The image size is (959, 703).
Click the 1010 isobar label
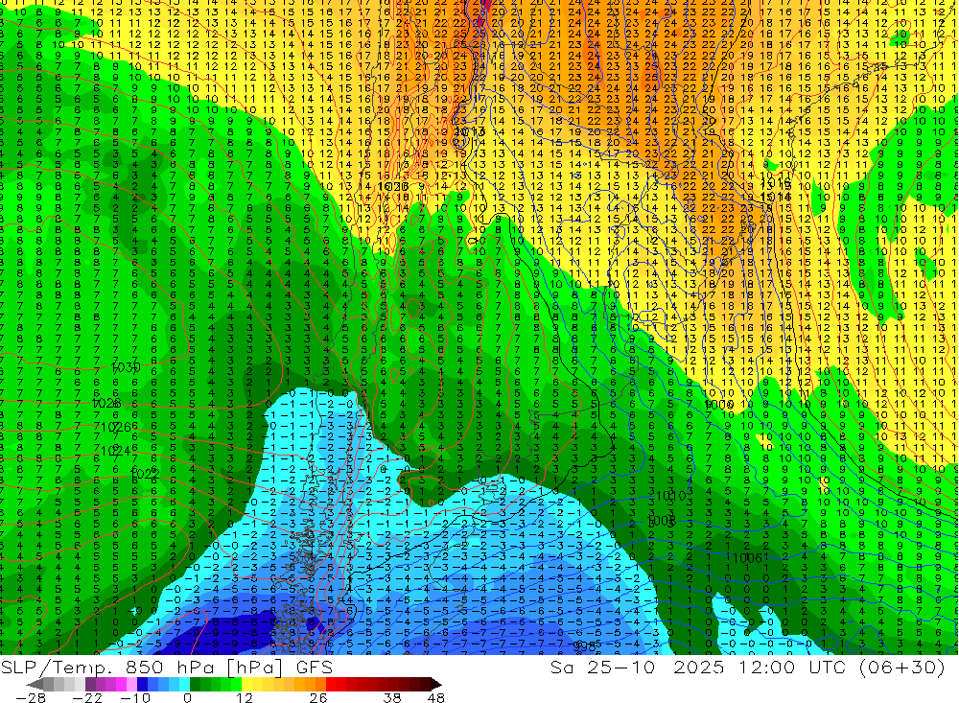point(671,496)
